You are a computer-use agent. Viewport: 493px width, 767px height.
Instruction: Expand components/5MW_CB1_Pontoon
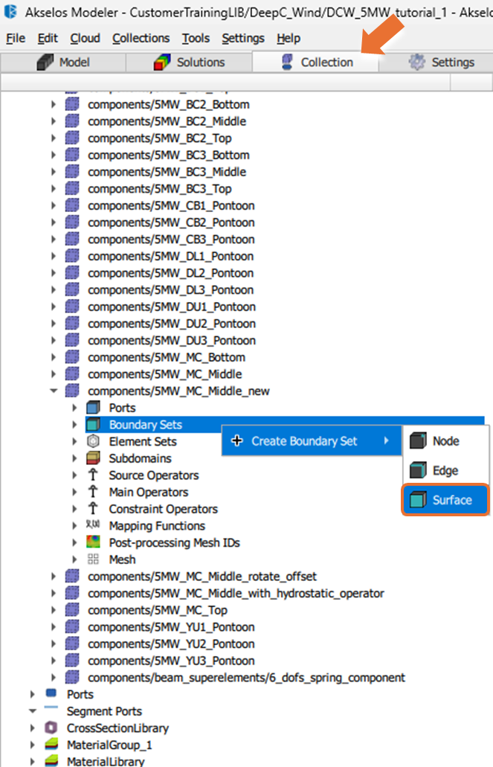[x=54, y=205]
